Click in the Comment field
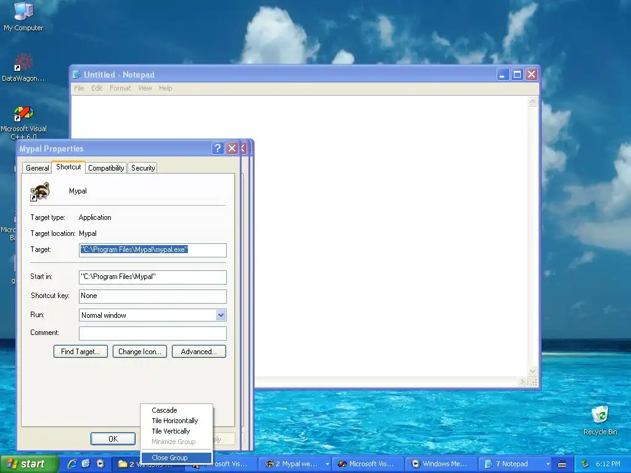Image resolution: width=631 pixels, height=473 pixels. click(x=153, y=333)
